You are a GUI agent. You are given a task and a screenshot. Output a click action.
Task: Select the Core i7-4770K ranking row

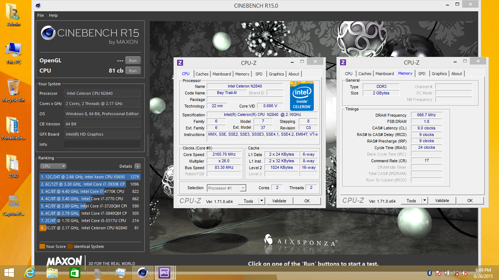(90, 191)
